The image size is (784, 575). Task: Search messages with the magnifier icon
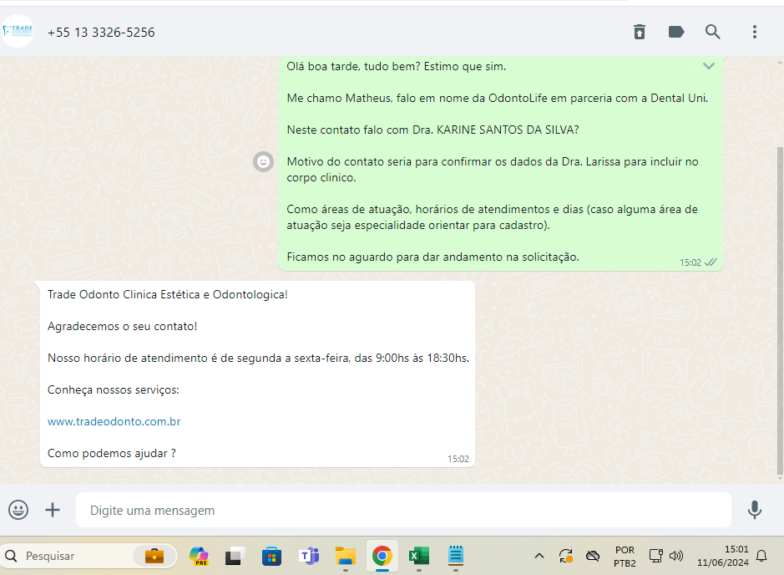coord(712,32)
